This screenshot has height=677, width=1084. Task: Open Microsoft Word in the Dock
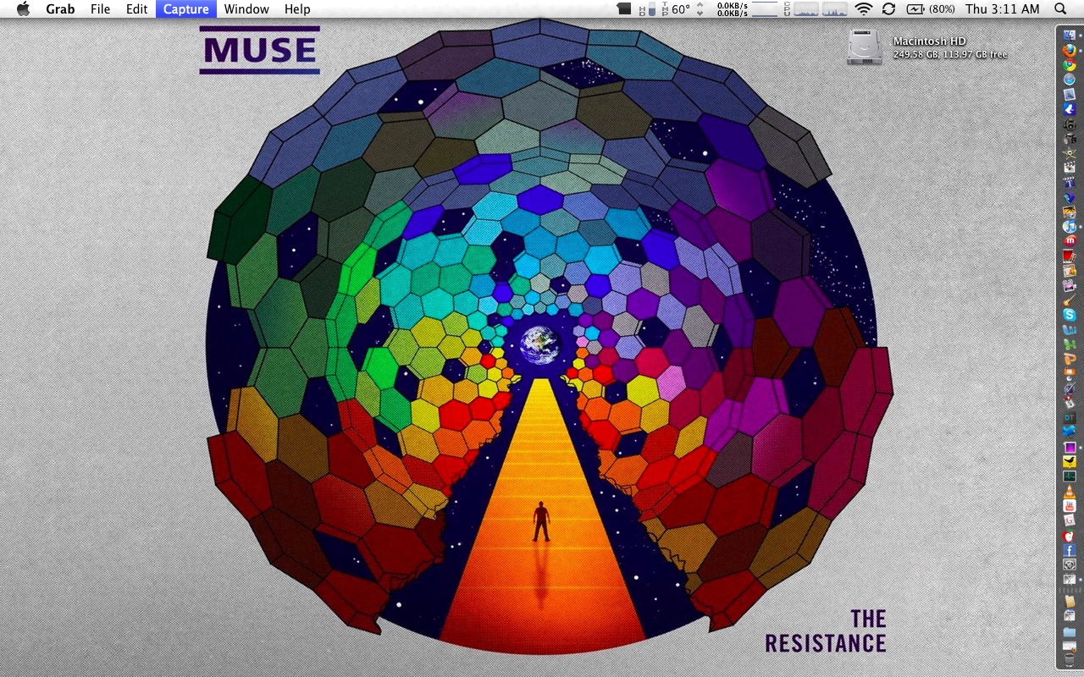click(x=1070, y=330)
